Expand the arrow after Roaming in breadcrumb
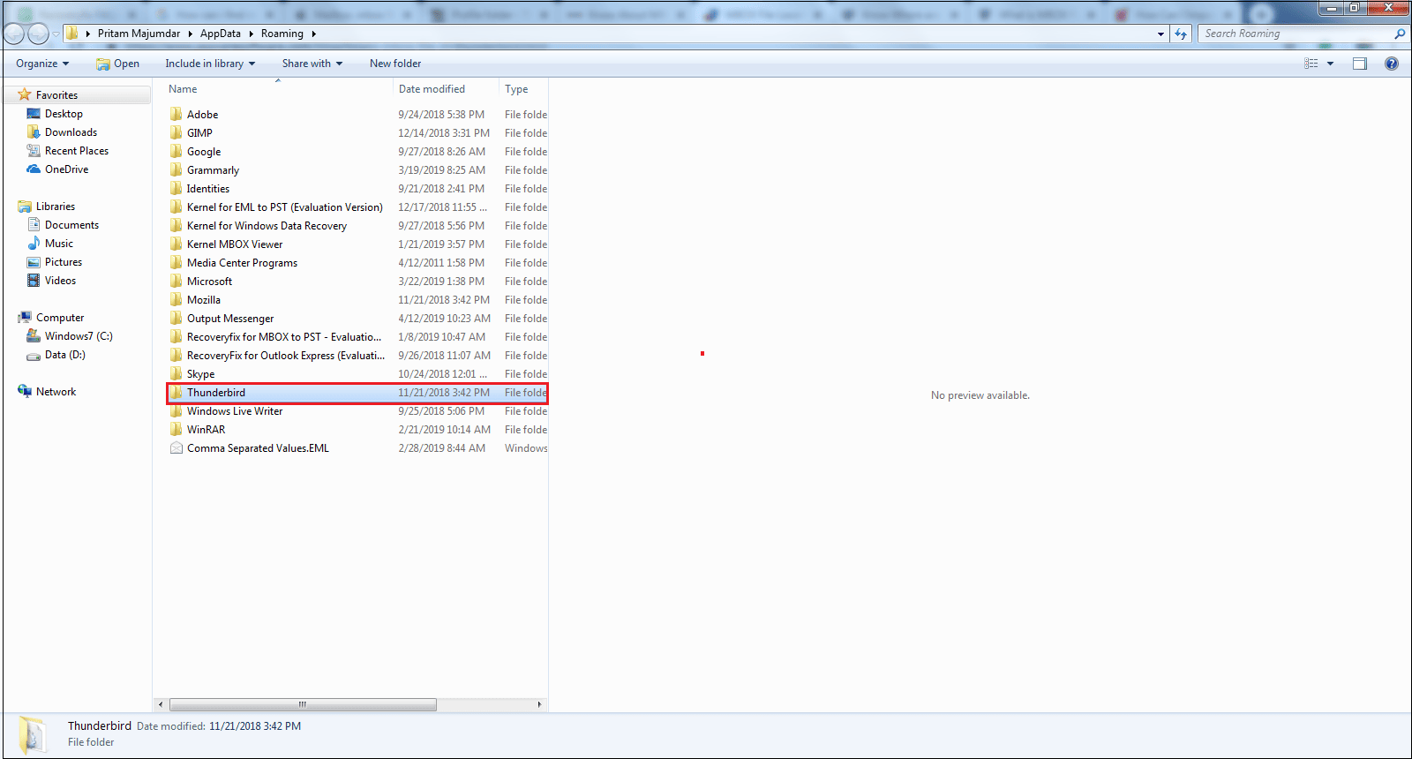 pos(313,34)
